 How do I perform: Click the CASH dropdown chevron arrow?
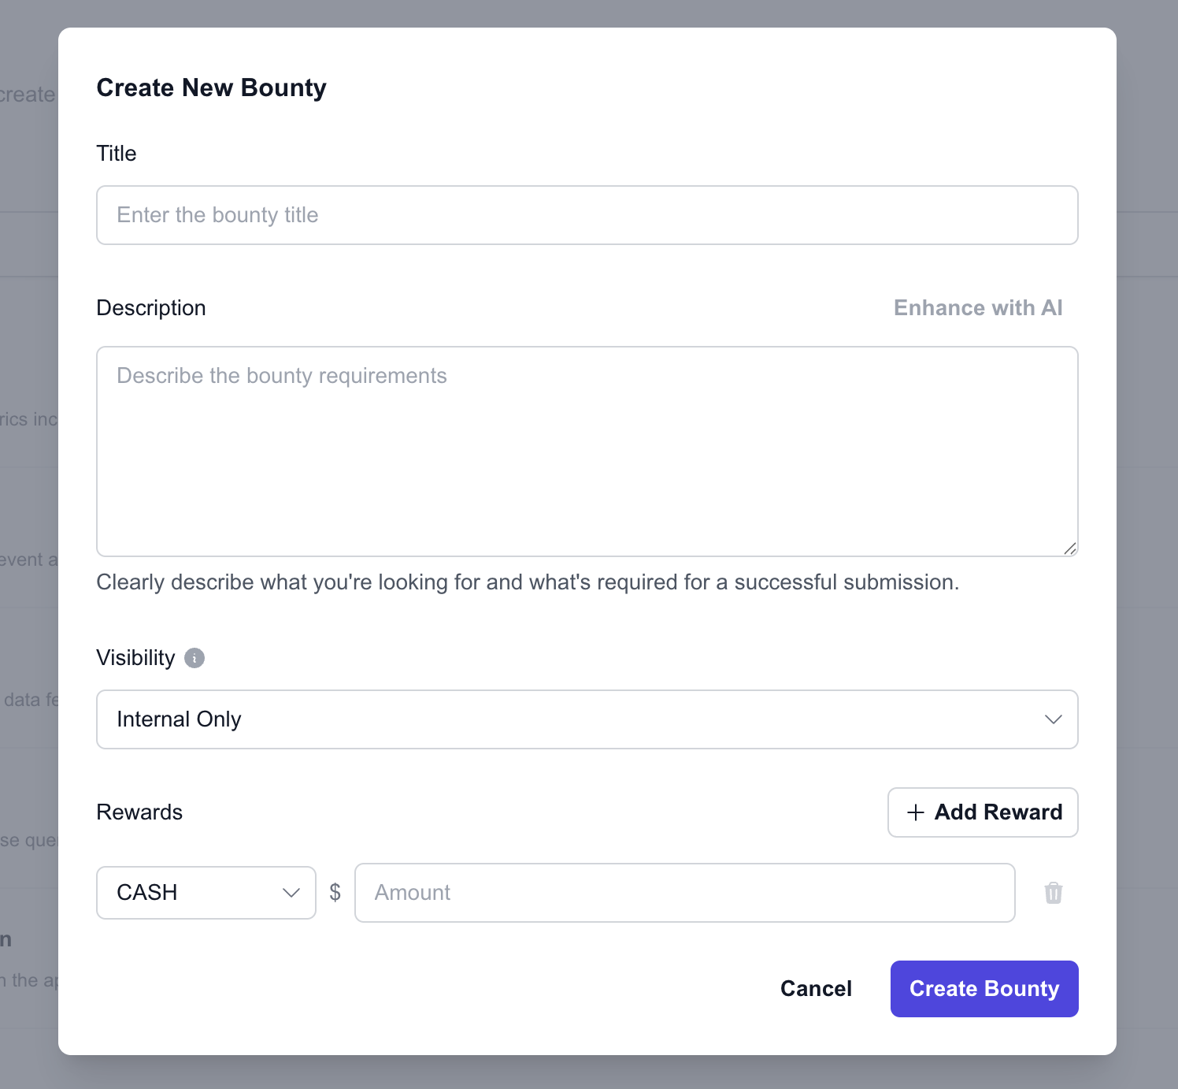[291, 893]
